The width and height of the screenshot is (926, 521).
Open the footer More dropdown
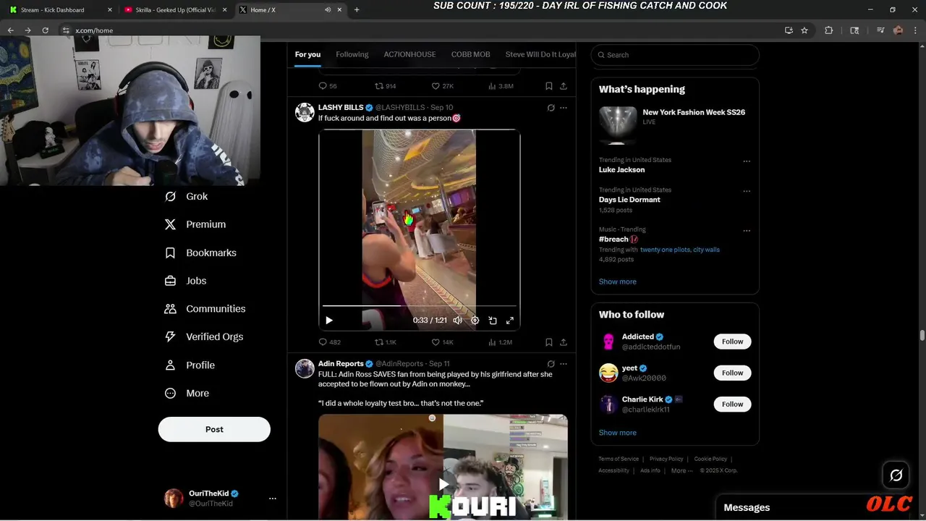coord(681,470)
